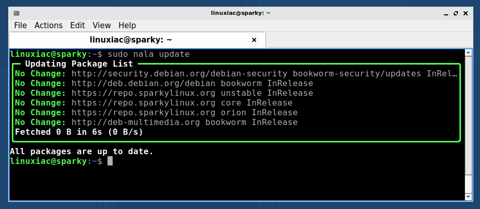Open the Help menu
Image resolution: width=480 pixels, height=209 pixels.
tap(127, 25)
